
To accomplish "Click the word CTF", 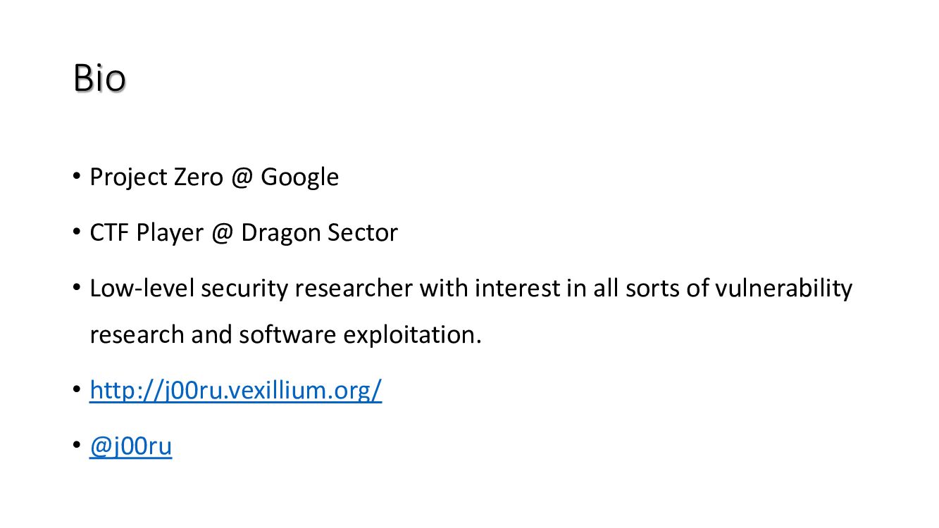I will click(x=109, y=232).
